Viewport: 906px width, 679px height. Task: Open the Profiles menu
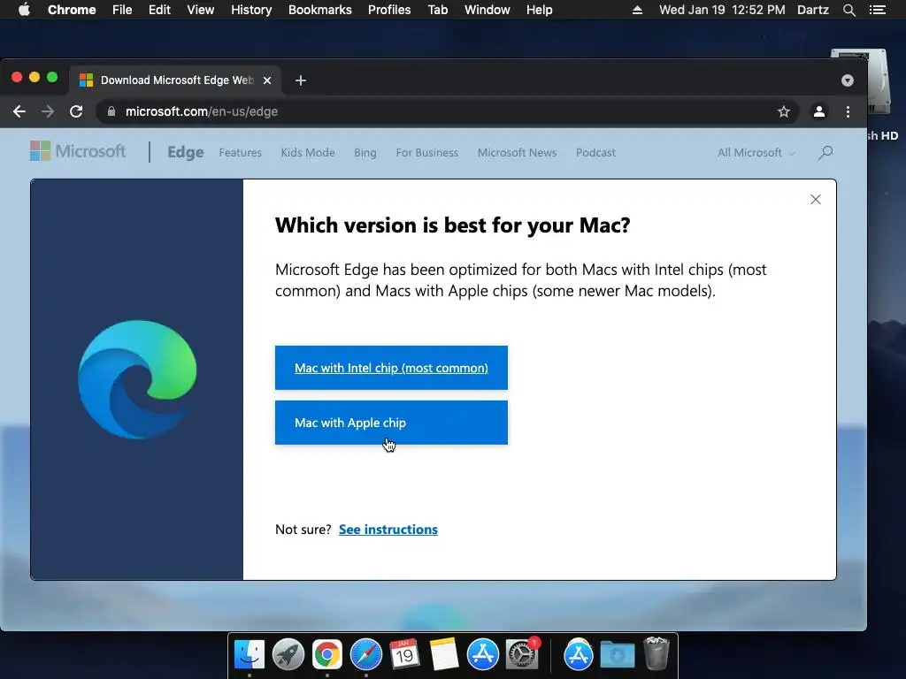[389, 10]
